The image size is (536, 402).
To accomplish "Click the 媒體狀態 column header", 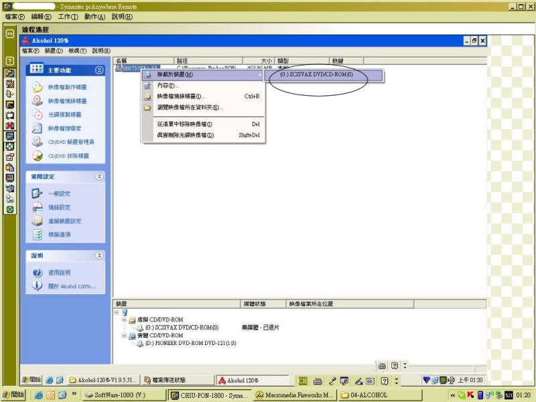I will (263, 304).
